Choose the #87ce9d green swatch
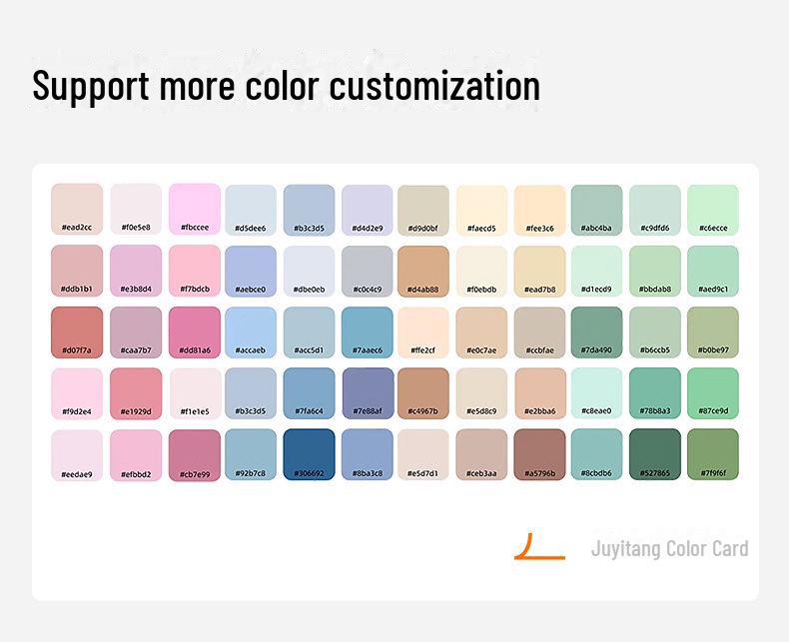The image size is (789, 642). coord(713,393)
